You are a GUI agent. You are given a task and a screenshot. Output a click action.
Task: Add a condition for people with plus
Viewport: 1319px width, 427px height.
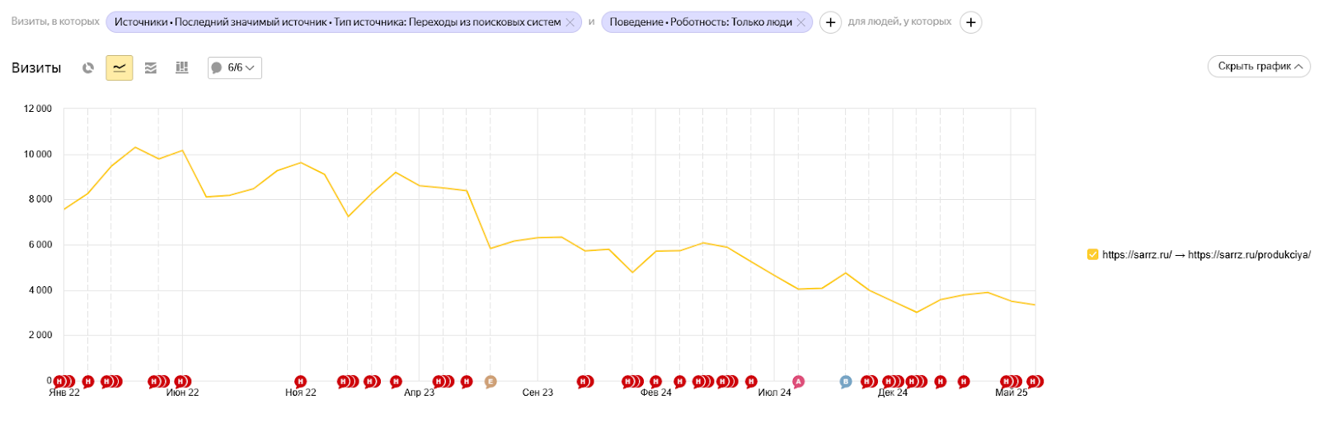coord(971,22)
